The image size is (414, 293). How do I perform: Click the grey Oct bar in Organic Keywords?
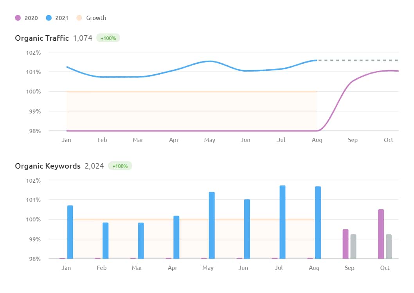point(389,246)
